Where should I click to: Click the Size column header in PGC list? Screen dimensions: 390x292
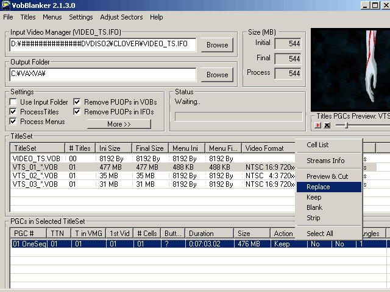click(252, 234)
